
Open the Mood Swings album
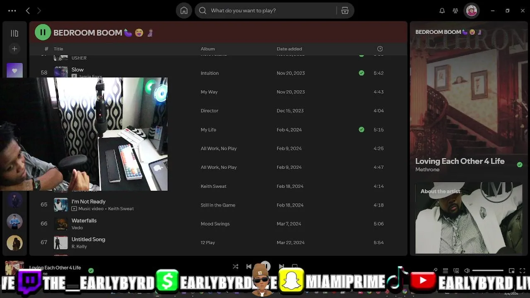click(x=215, y=224)
